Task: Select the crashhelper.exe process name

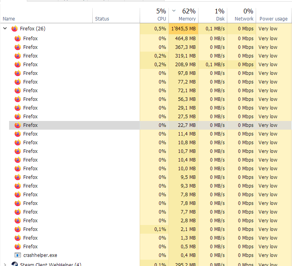Action: pyautogui.click(x=40, y=255)
